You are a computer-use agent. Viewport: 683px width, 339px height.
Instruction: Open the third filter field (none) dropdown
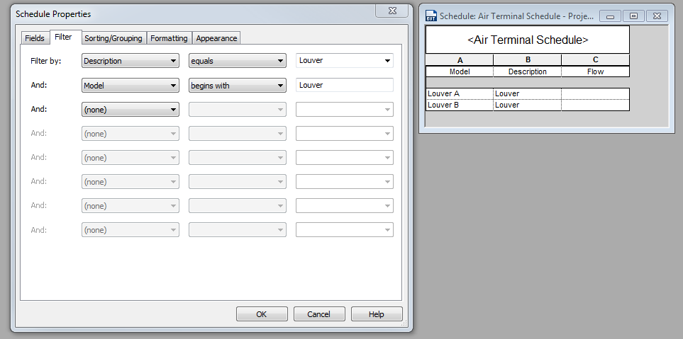131,110
